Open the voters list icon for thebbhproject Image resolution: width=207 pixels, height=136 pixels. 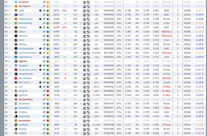pos(84,19)
